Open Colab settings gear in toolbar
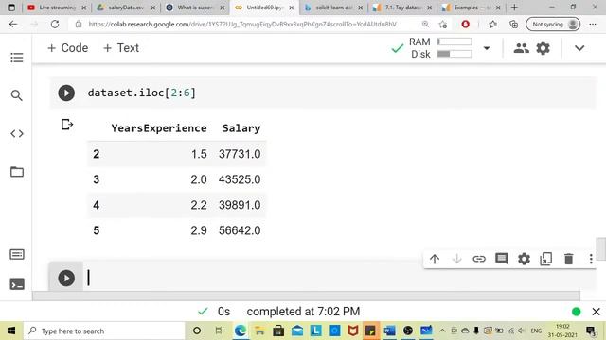Viewport: 606px width, 340px height. [x=543, y=48]
